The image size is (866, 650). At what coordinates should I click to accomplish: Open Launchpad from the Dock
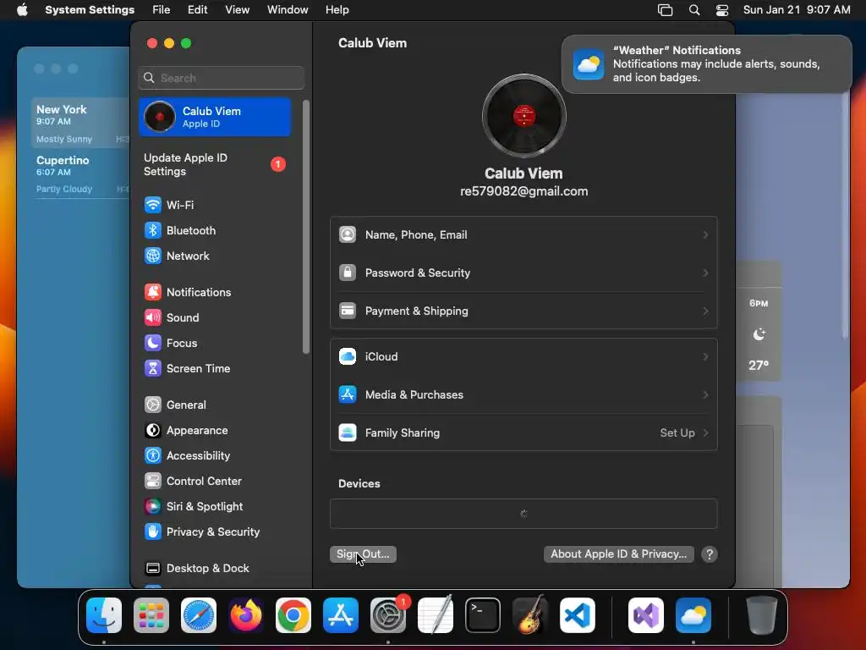(x=151, y=615)
